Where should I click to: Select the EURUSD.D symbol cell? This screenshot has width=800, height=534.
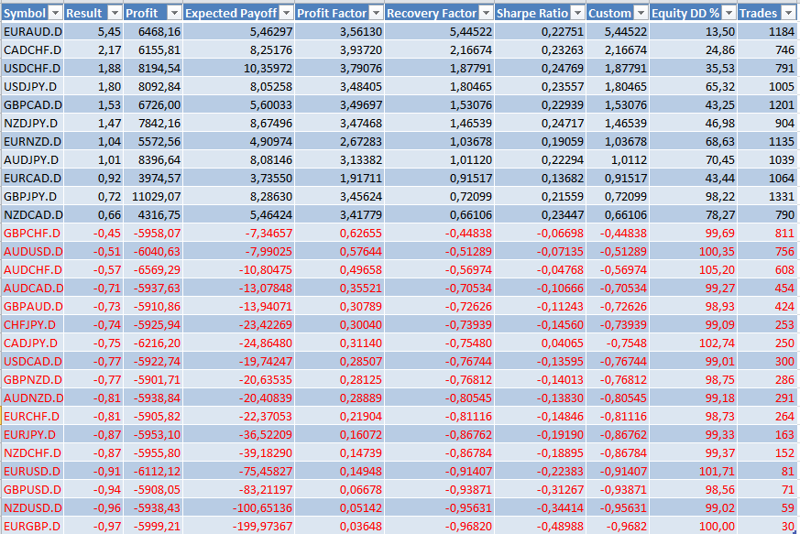click(32, 472)
